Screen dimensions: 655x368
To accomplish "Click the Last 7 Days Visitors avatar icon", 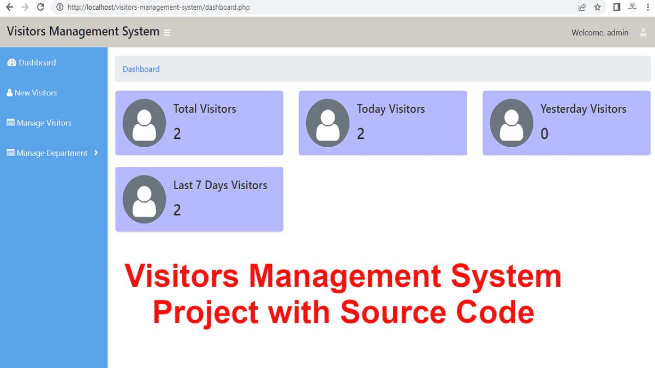I will coord(144,199).
